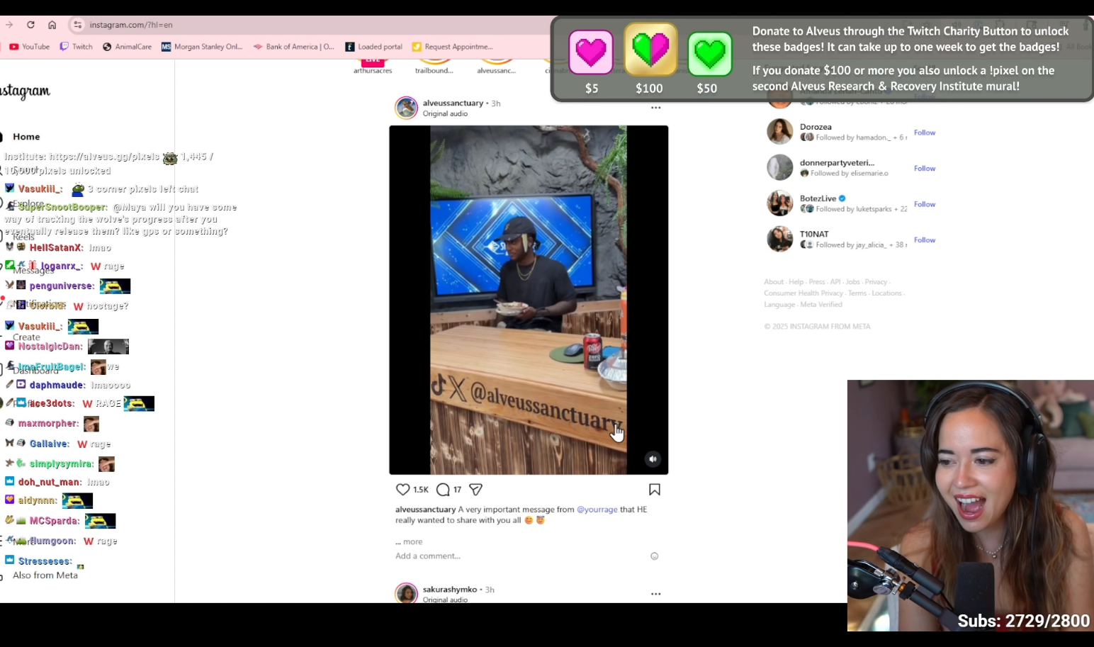Screen dimensions: 1094x647
Task: Follow T1ONAT
Action: coord(925,240)
